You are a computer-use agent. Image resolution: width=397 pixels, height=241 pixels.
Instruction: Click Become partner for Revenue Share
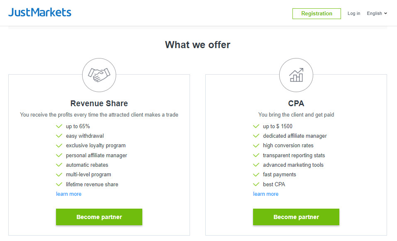pos(99,217)
